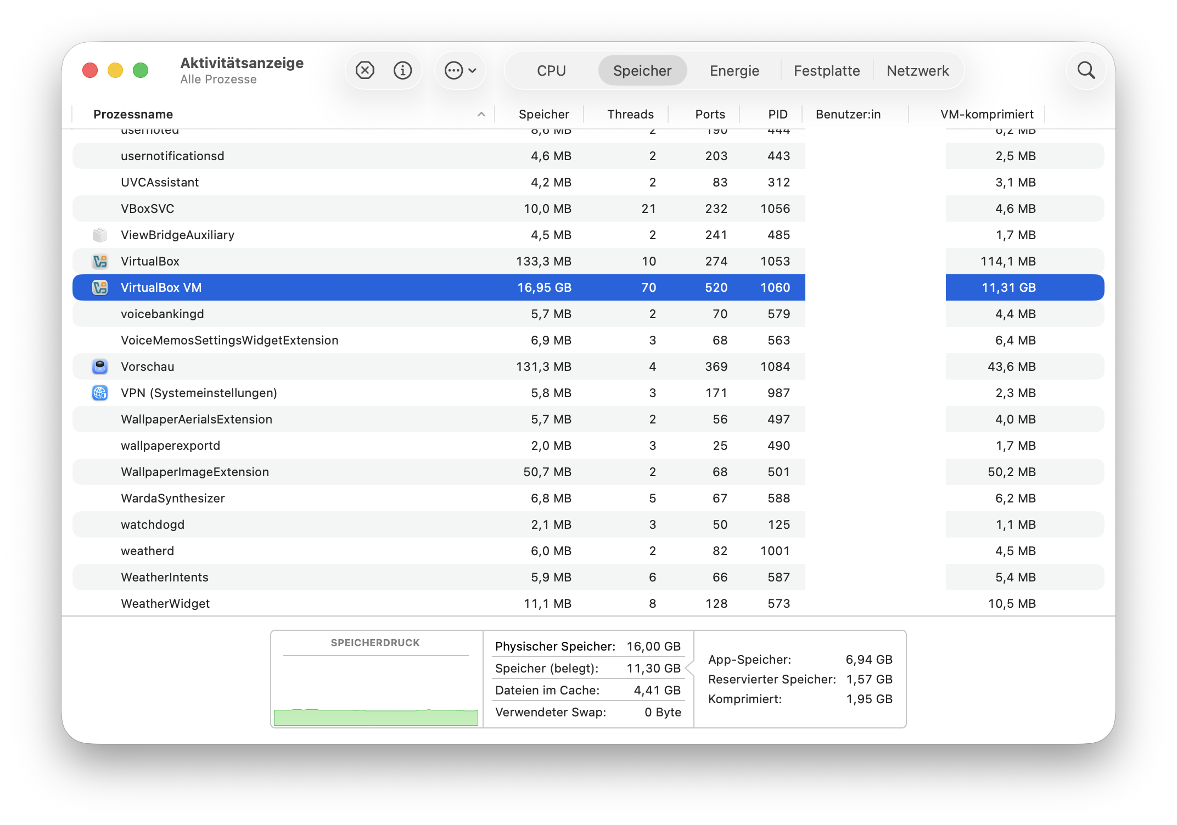Click the 16,95 GB memory value
This screenshot has height=825, width=1177.
[x=544, y=287]
